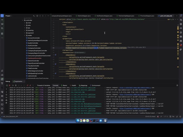
Task: Click Job_Java_Backend_API in status bar
Action: coord(9,116)
